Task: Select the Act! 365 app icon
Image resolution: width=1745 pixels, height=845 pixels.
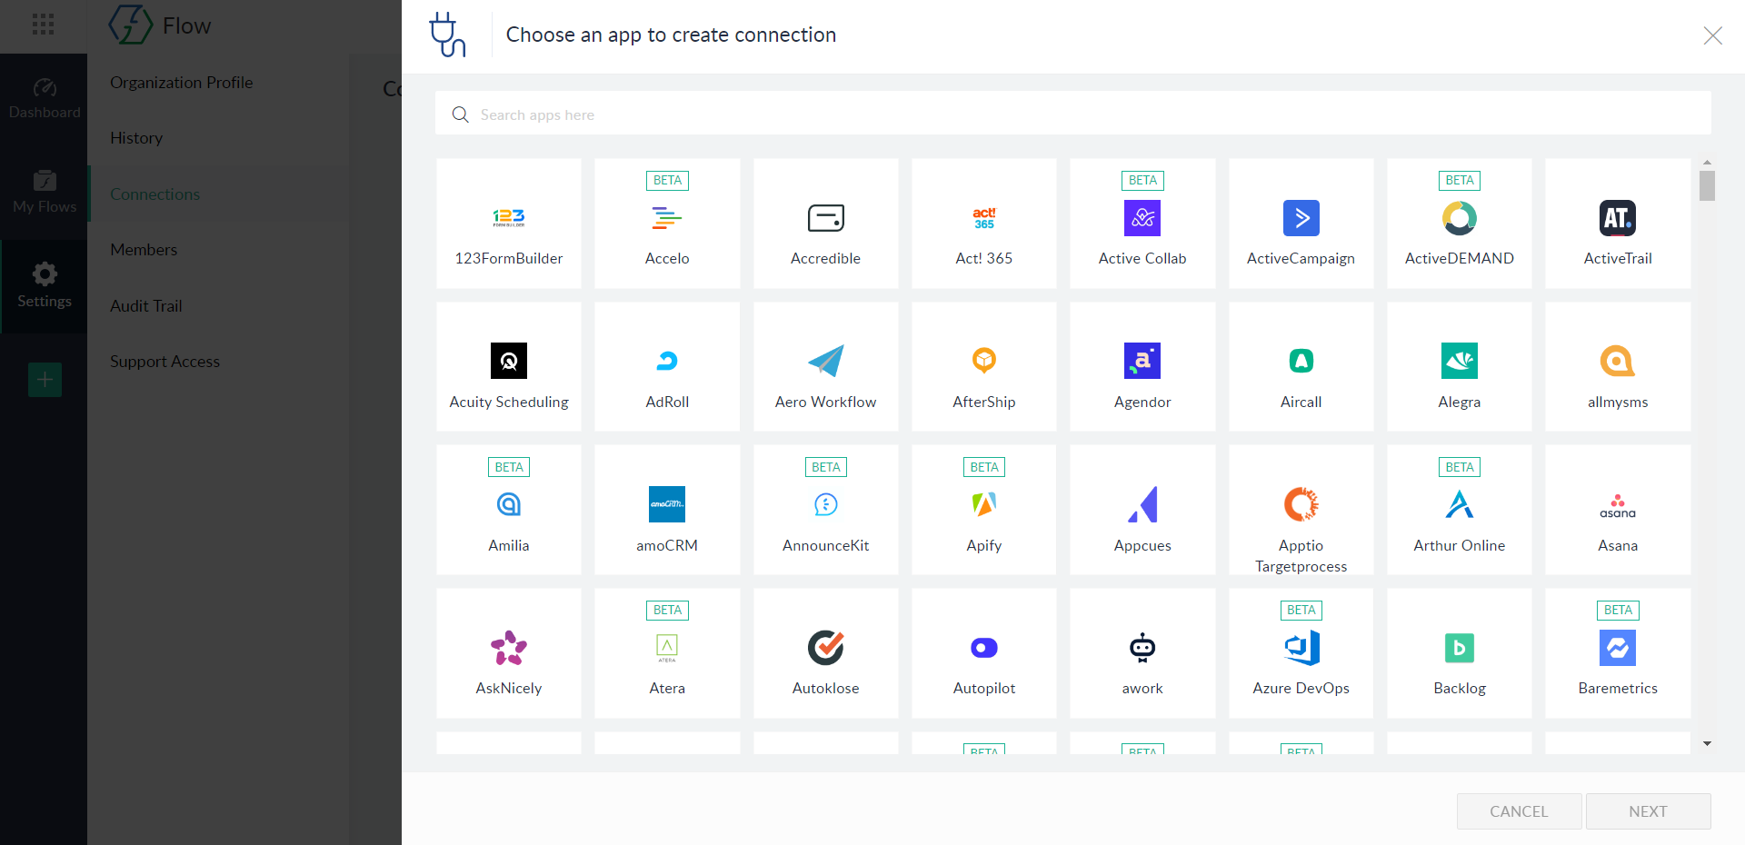Action: click(984, 218)
